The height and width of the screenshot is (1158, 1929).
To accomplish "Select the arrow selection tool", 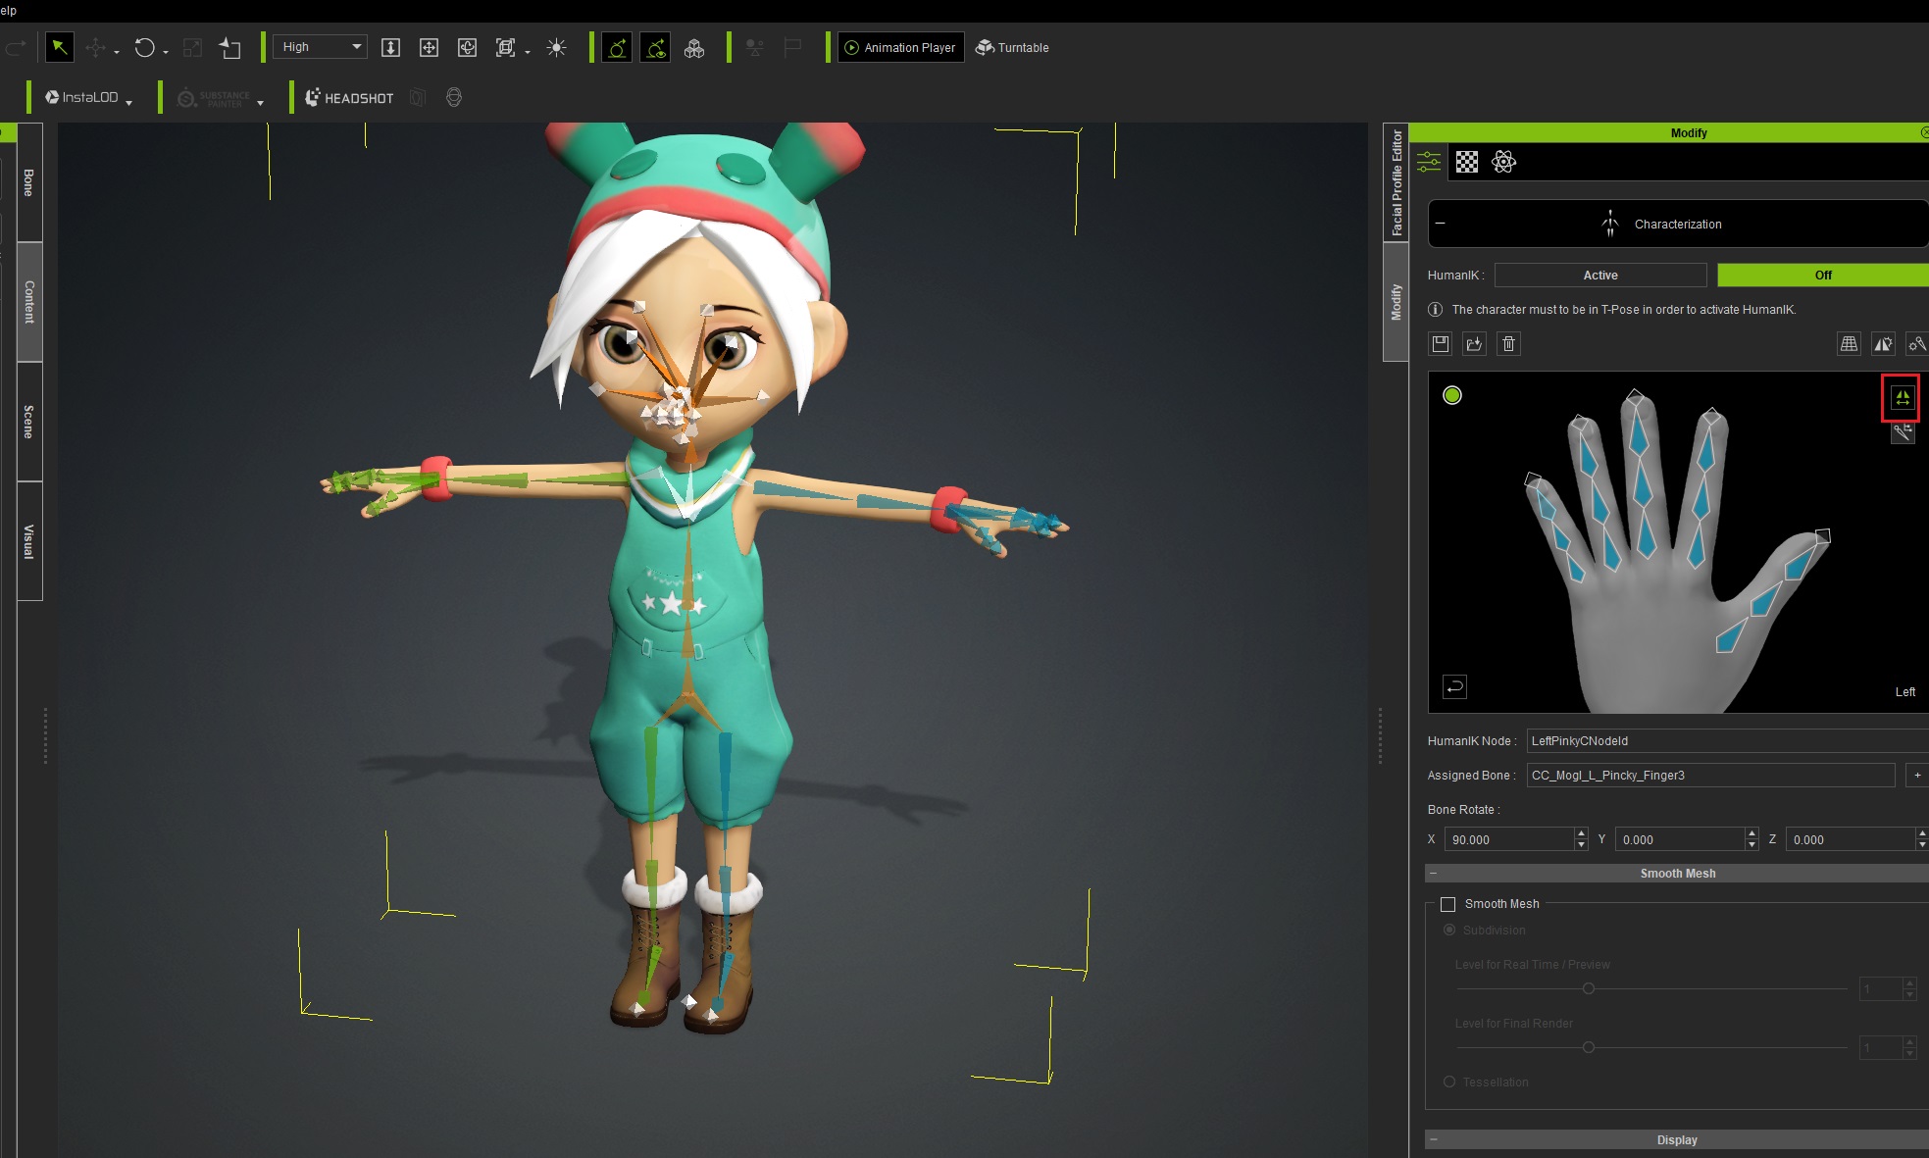I will point(60,47).
